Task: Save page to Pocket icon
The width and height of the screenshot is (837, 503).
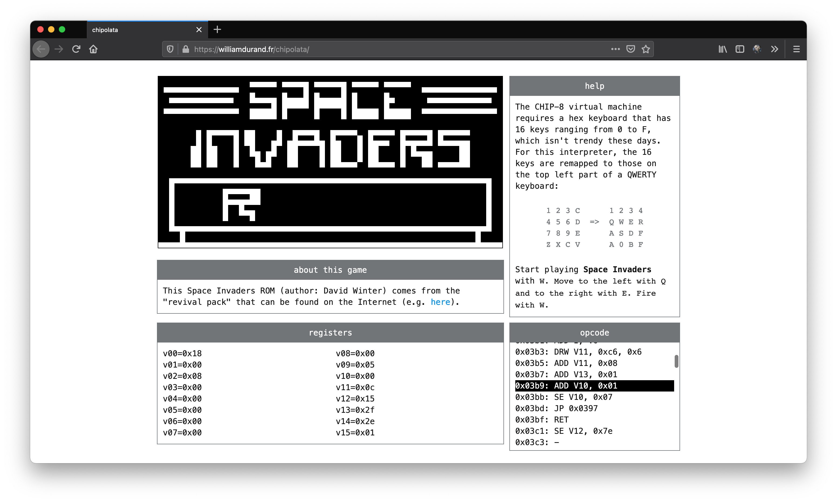Action: point(631,49)
